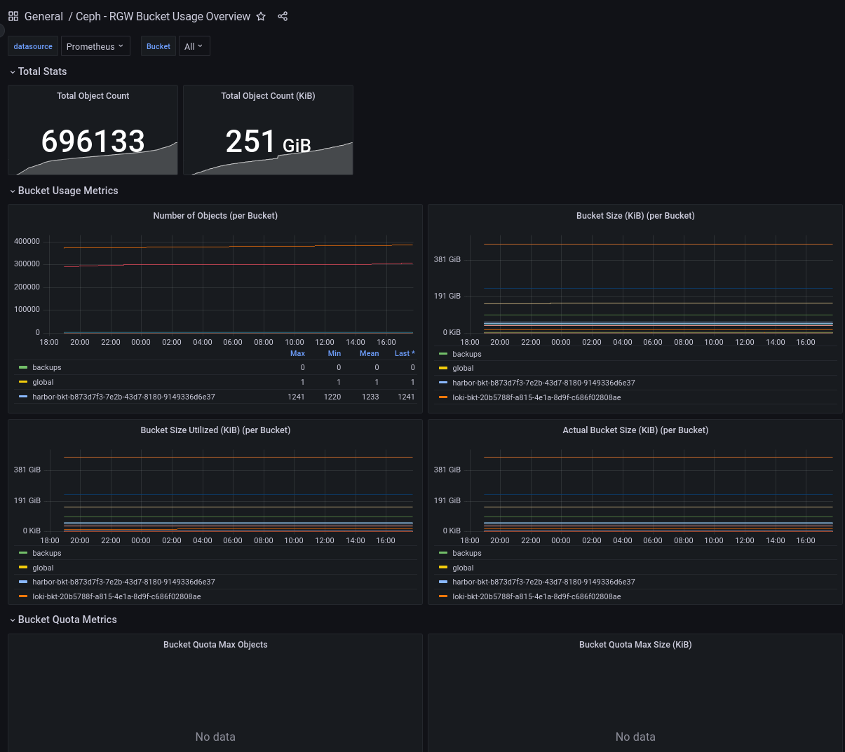Open the Bucket Quota Max Objects panel title
This screenshot has height=752, width=845.
pos(215,645)
